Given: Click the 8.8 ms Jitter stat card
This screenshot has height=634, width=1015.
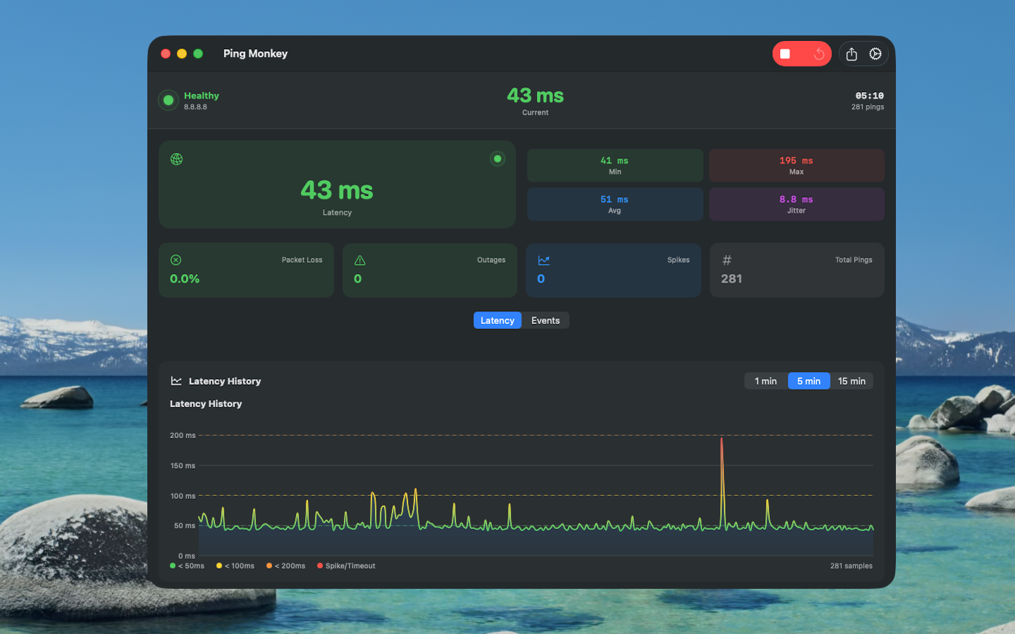Looking at the screenshot, I should coord(796,204).
